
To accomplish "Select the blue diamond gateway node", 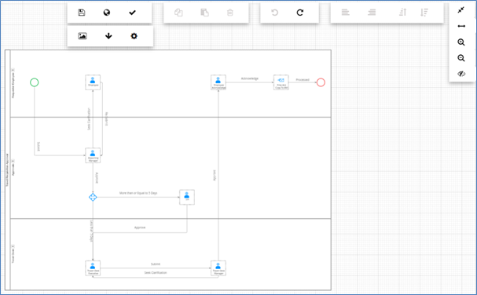I will [93, 197].
